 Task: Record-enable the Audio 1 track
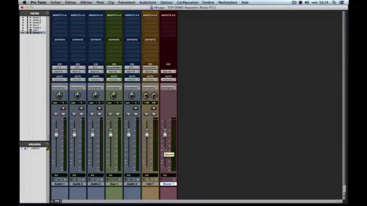[63, 108]
